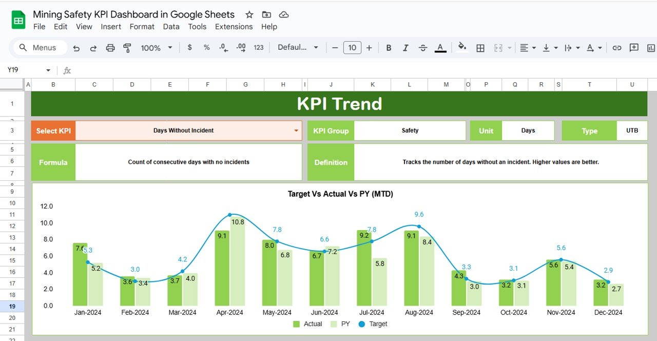The height and width of the screenshot is (341, 657).
Task: Click the Print icon
Action: (x=110, y=47)
